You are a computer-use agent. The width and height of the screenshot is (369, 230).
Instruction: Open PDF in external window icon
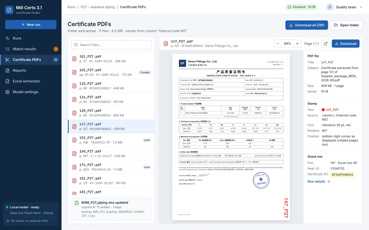[x=326, y=44]
